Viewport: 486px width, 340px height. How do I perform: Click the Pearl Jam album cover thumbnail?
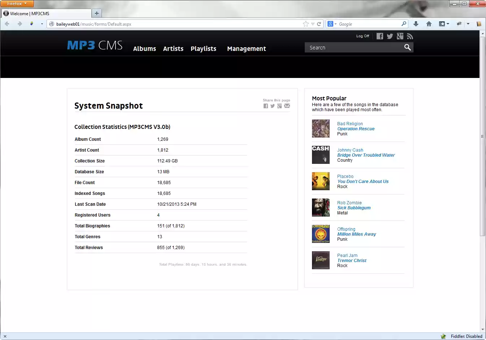pos(321,260)
